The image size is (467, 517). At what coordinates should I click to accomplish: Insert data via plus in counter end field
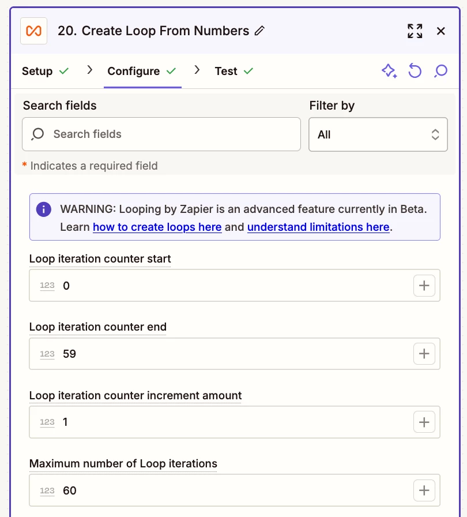pyautogui.click(x=424, y=354)
